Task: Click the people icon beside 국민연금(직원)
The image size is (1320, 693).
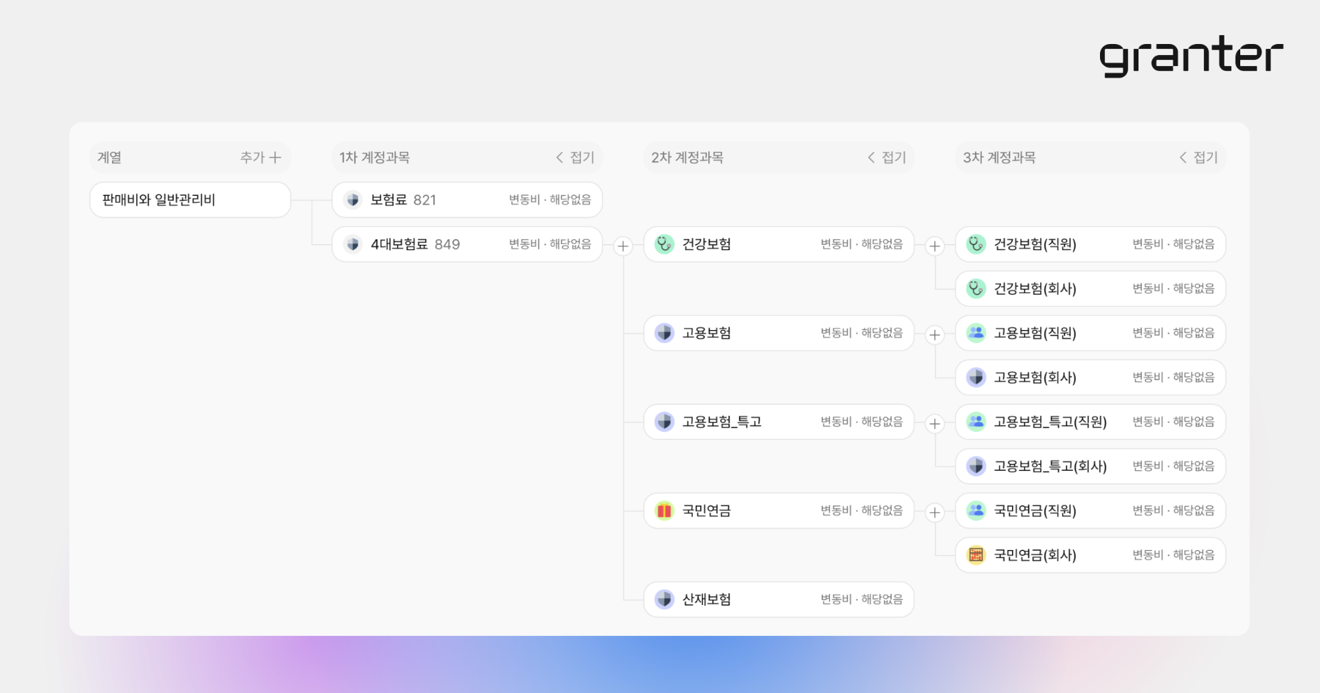Action: pos(976,511)
